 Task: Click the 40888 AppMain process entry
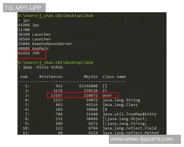[33, 48]
